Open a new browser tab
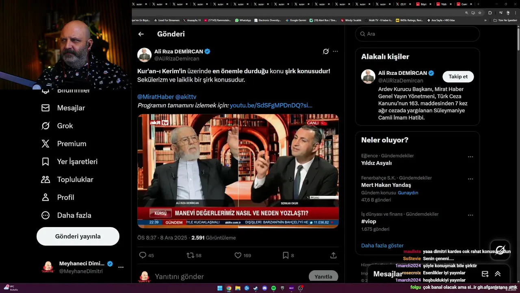520x293 pixels. (x=479, y=4)
